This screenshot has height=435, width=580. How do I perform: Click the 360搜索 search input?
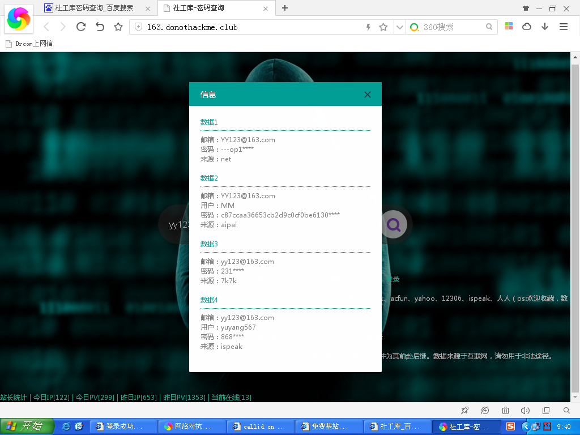tap(452, 27)
